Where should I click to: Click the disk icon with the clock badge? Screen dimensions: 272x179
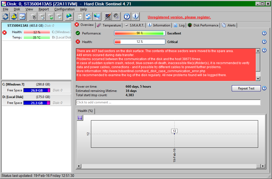(42, 17)
